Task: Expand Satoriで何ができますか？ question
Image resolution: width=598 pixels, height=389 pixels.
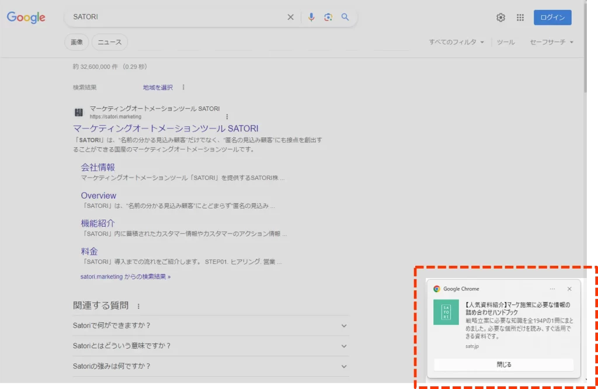Action: pos(211,325)
